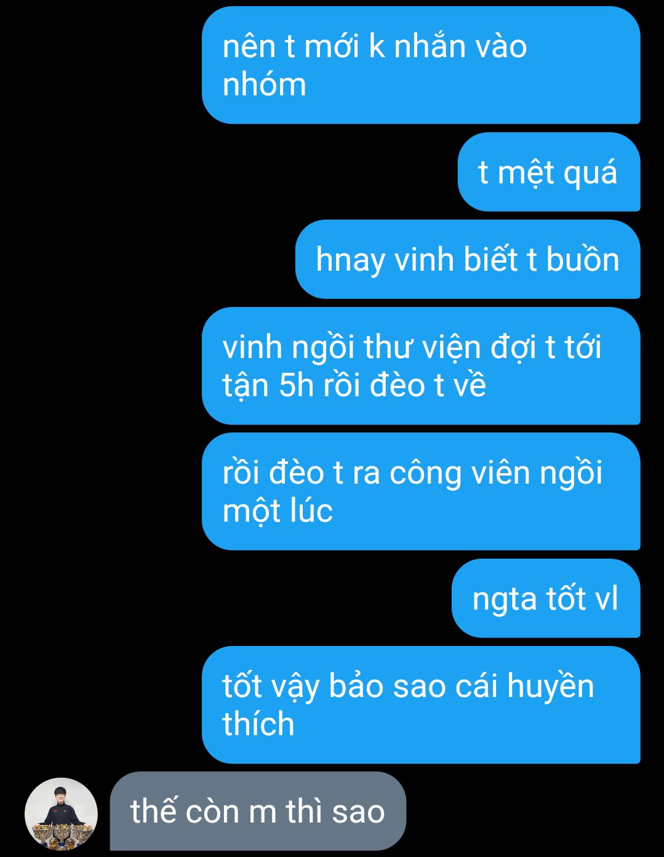
Task: Click the word "sao" in the gray reply bubble
Action: click(358, 812)
